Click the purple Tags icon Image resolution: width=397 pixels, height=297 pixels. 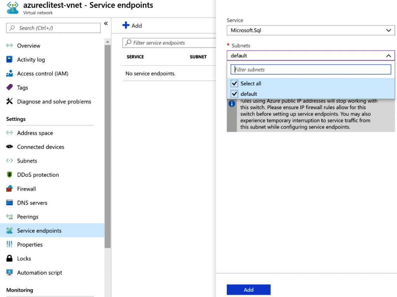pos(10,88)
